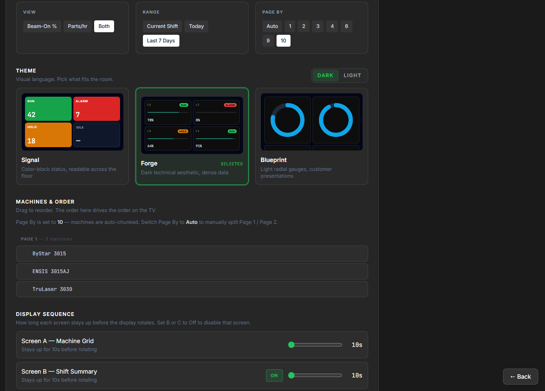Click the Back button
This screenshot has height=391, width=545.
(520, 377)
